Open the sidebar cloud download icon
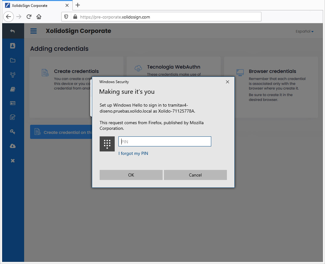325x264 pixels. click(x=13, y=146)
